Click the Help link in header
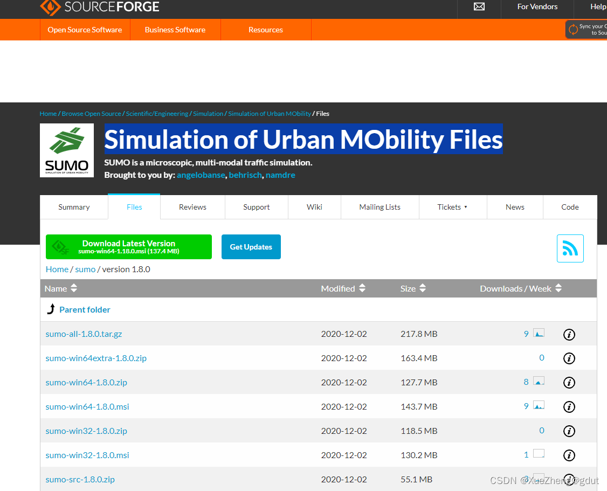607x491 pixels. coord(598,6)
